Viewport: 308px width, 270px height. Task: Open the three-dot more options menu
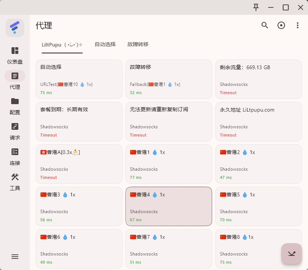(298, 25)
